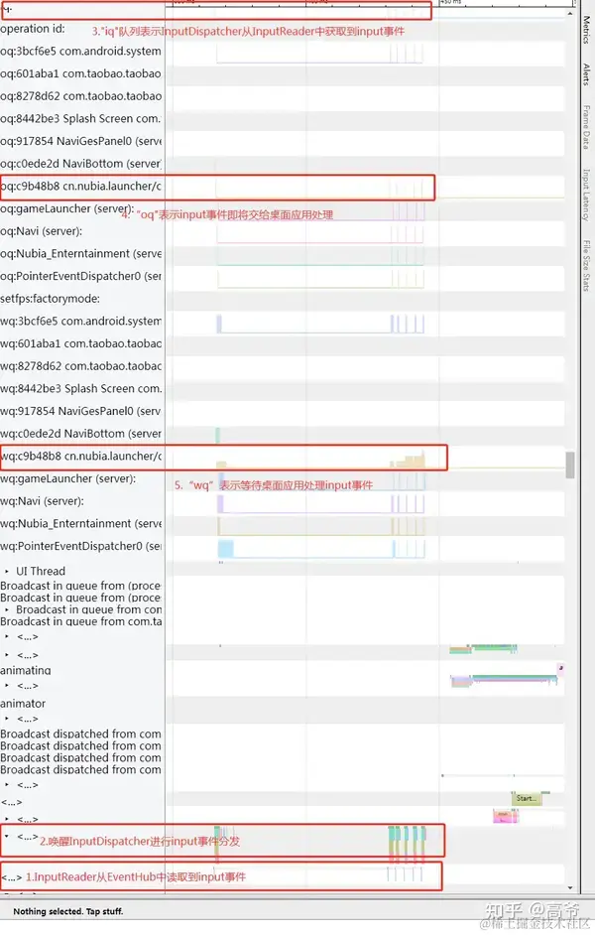Select the 'oq:Navi (server)' track
Viewport: 595px width, 935px height.
42,231
